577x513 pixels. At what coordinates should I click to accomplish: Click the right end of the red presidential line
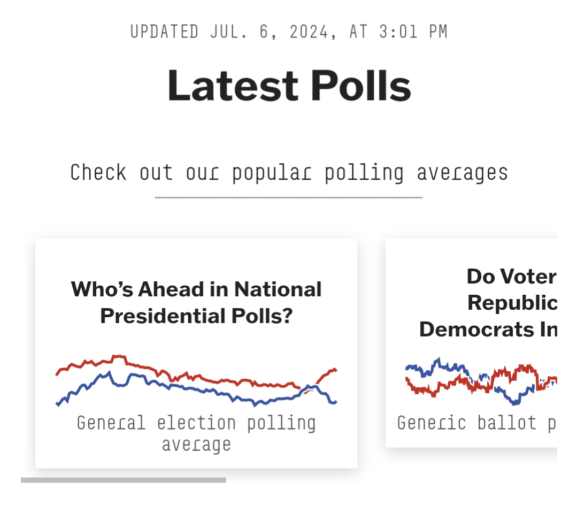tap(335, 369)
